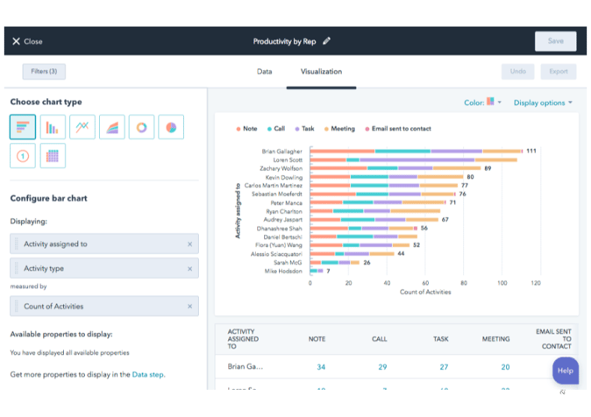Sort table by Task column header
This screenshot has height=417, width=591.
pos(440,339)
